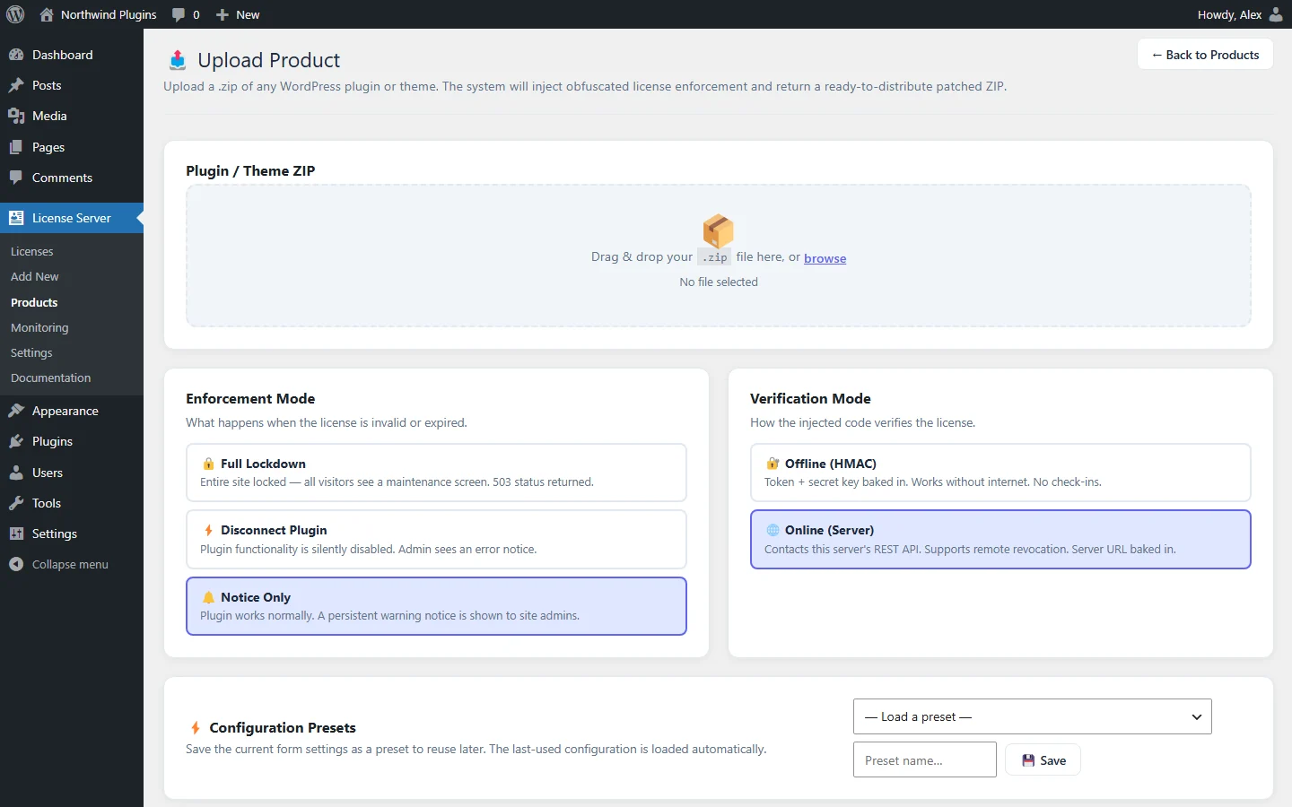
Task: Click the Media icon in sidebar
Action: (x=16, y=116)
